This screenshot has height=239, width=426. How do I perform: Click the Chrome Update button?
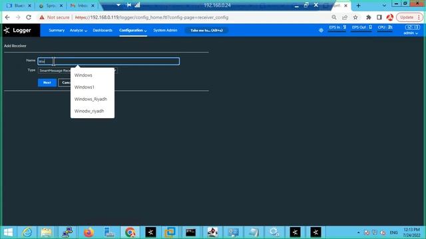click(410, 17)
